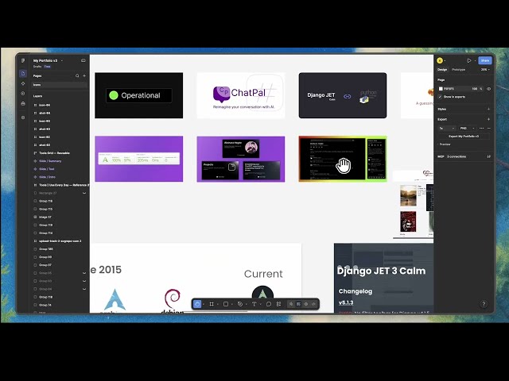This screenshot has height=381, width=509.
Task: Edit the background opacity 100 field
Action: pos(475,89)
